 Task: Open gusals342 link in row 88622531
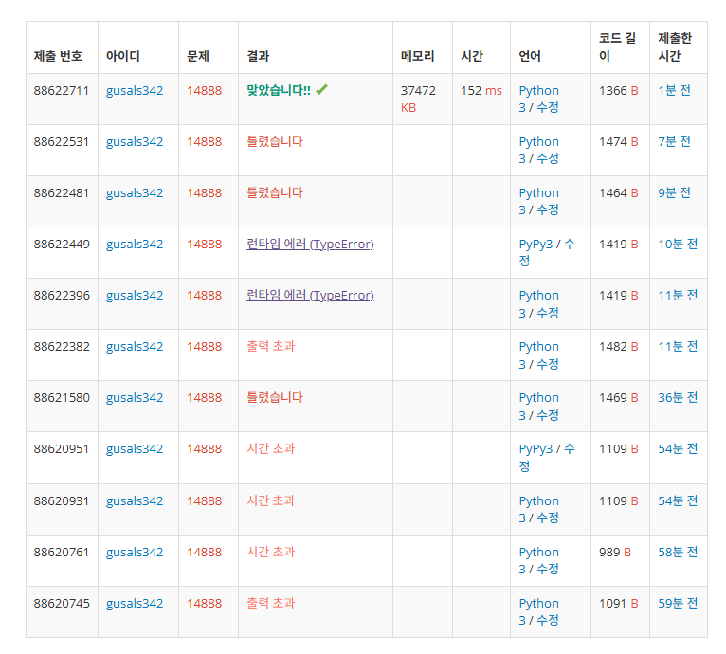tap(135, 142)
